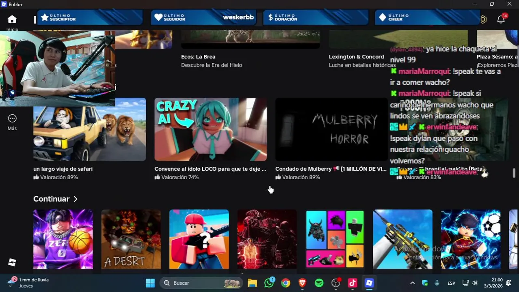Click the taskbar Buscar search box

coord(201,283)
